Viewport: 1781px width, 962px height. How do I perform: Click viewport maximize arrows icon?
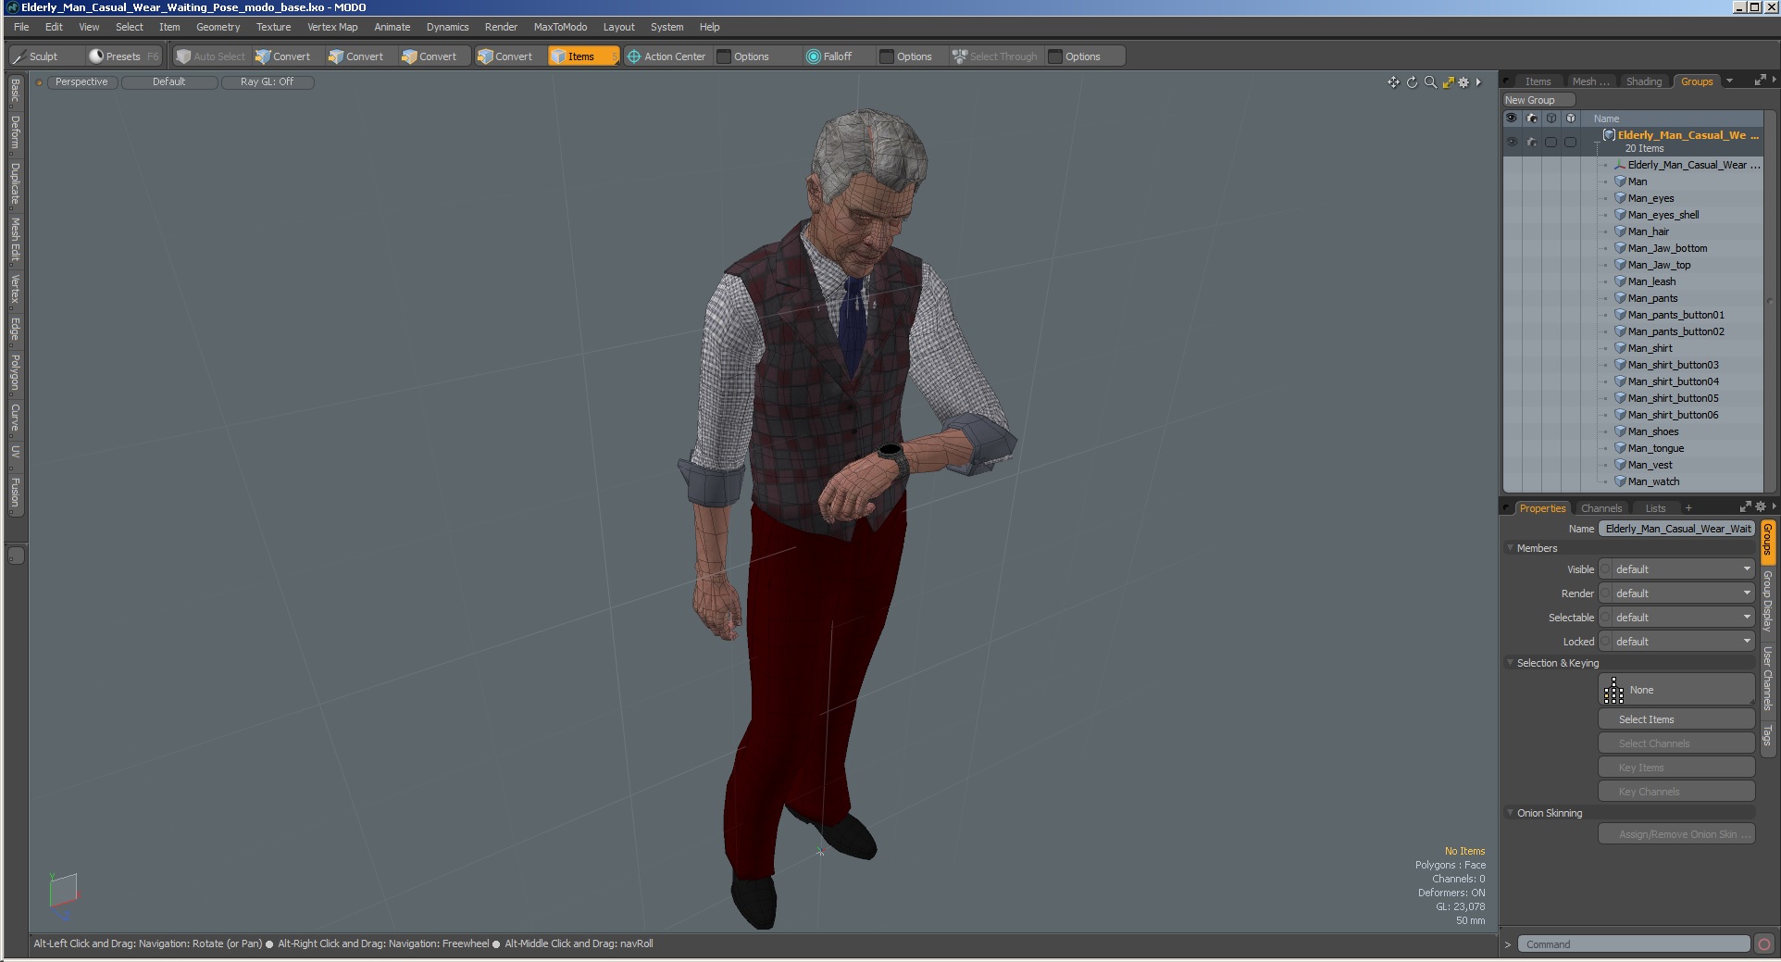[x=1448, y=82]
